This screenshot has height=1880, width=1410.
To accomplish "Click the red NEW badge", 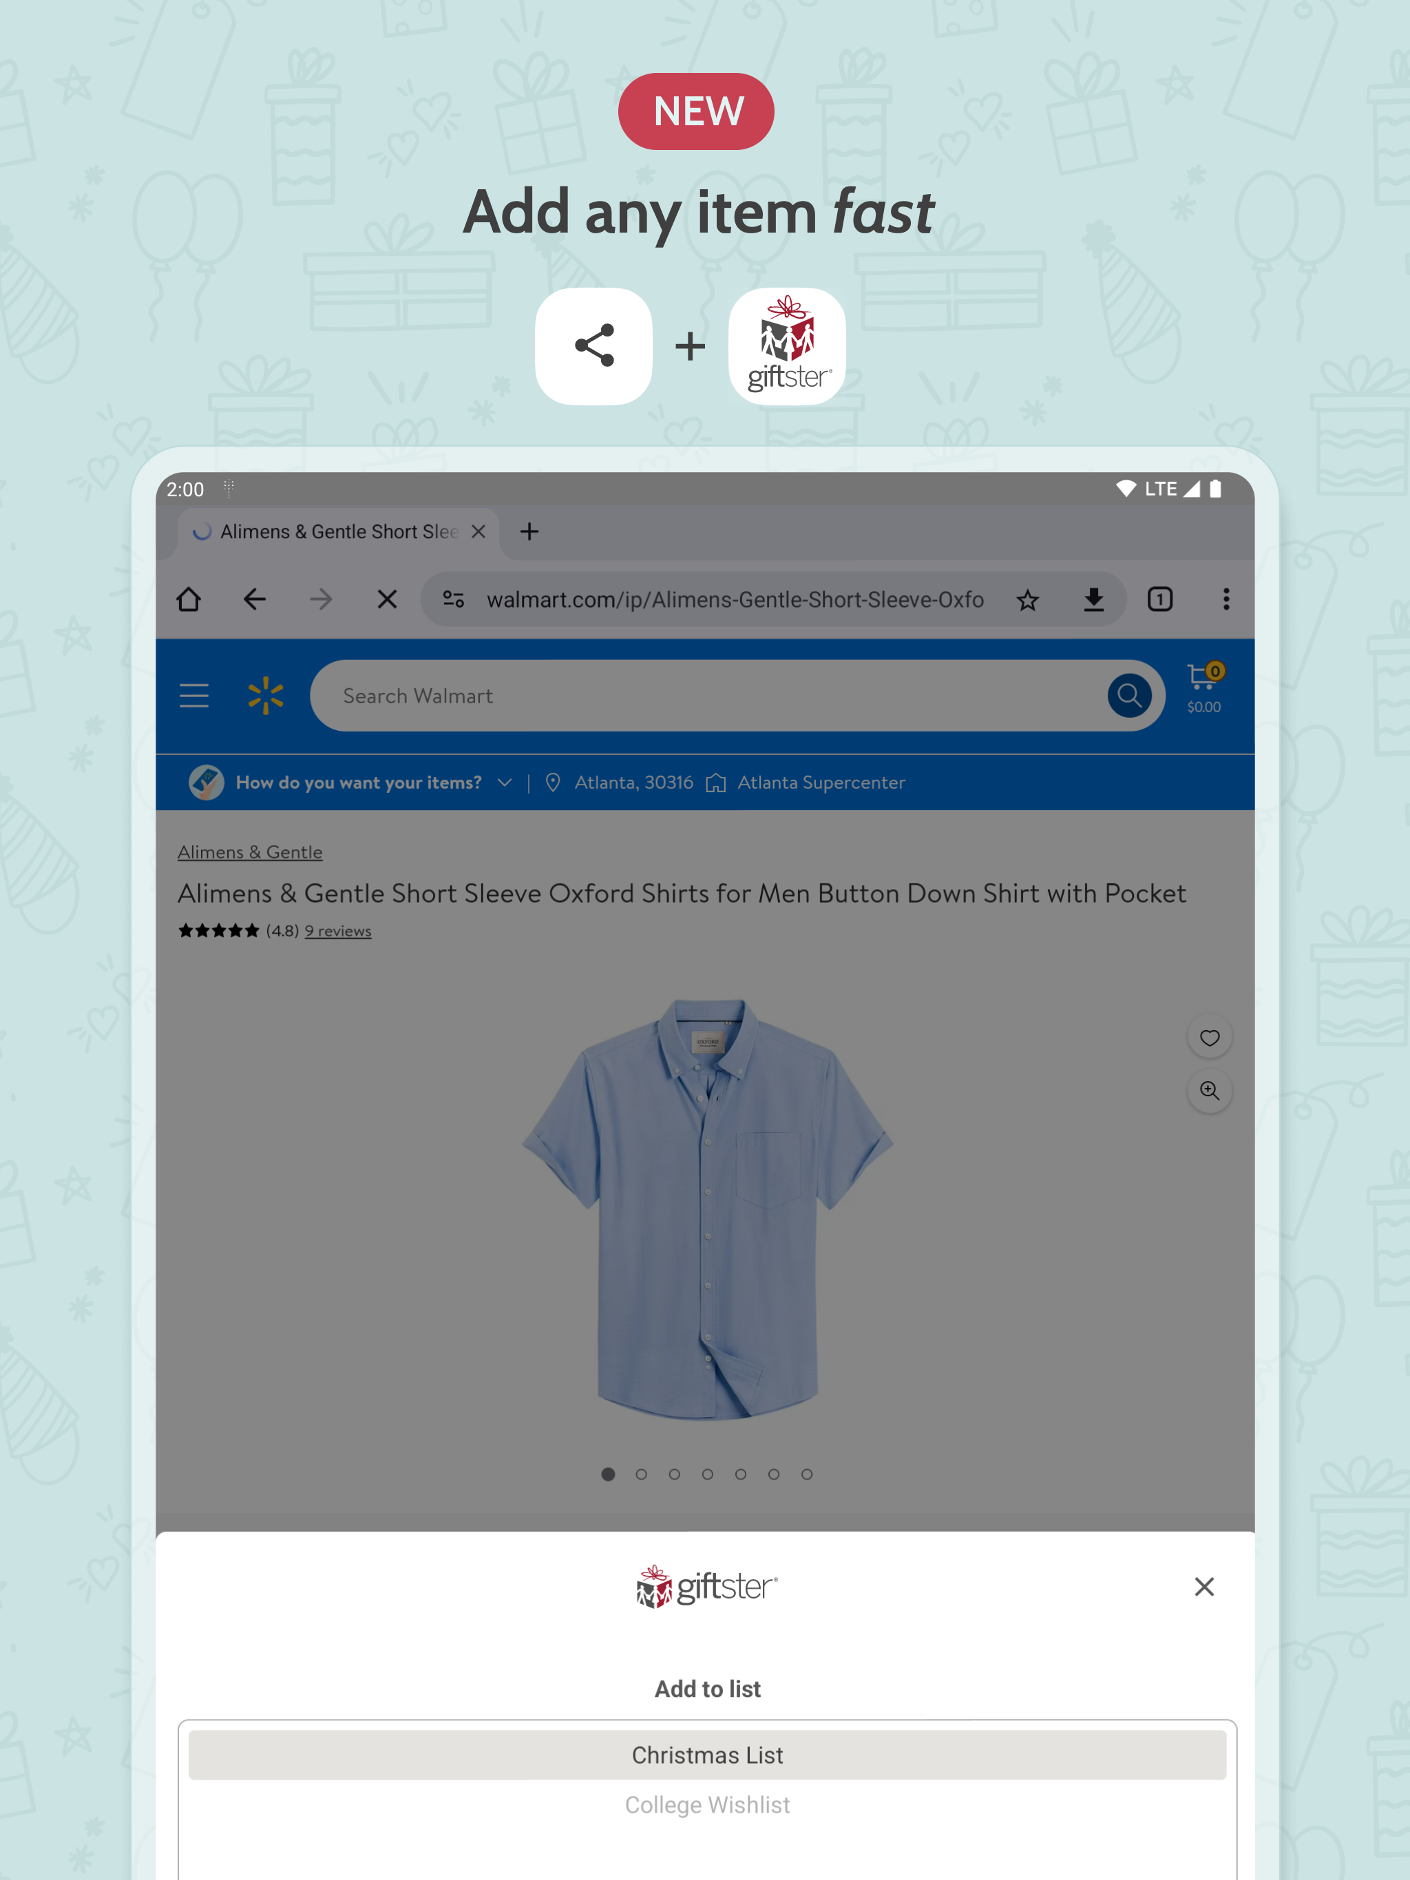I will [x=695, y=111].
